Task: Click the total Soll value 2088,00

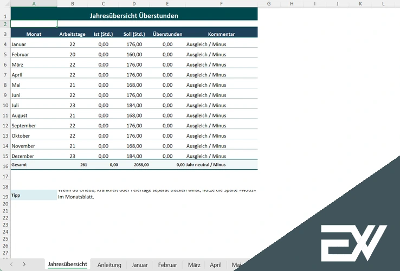Action: pos(134,165)
